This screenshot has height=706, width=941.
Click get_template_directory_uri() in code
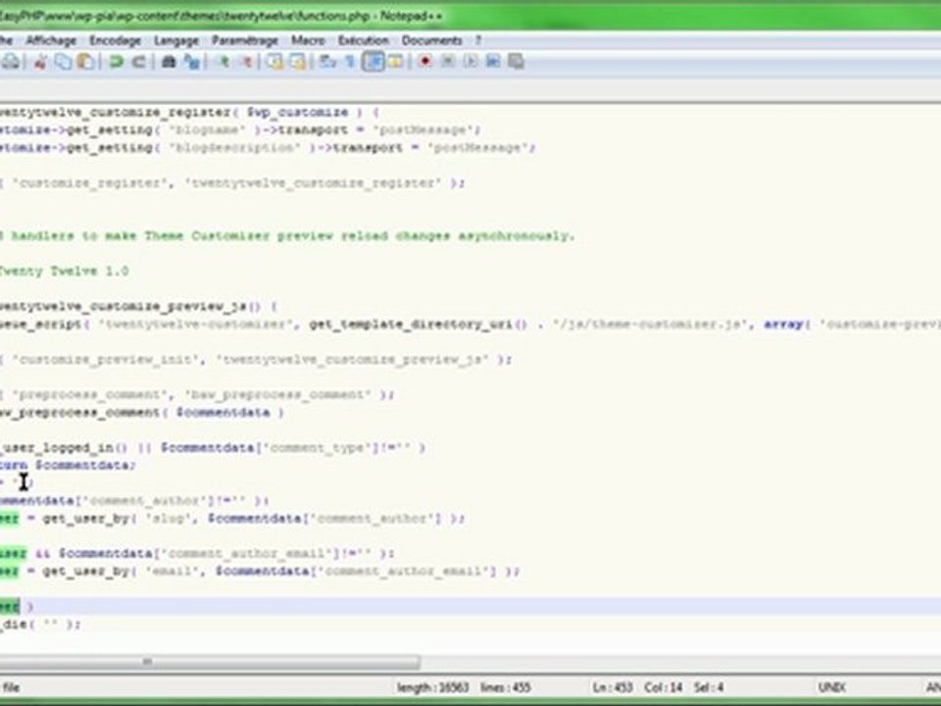tap(419, 325)
